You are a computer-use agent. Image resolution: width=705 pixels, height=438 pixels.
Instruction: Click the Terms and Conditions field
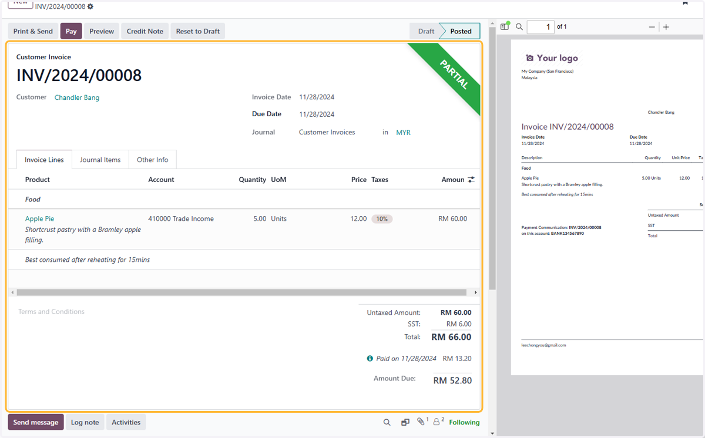51,312
